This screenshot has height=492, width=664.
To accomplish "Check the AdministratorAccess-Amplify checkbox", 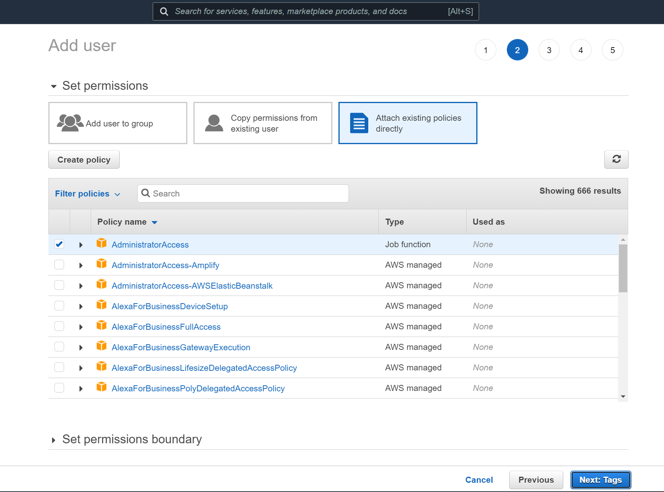I will click(x=59, y=265).
